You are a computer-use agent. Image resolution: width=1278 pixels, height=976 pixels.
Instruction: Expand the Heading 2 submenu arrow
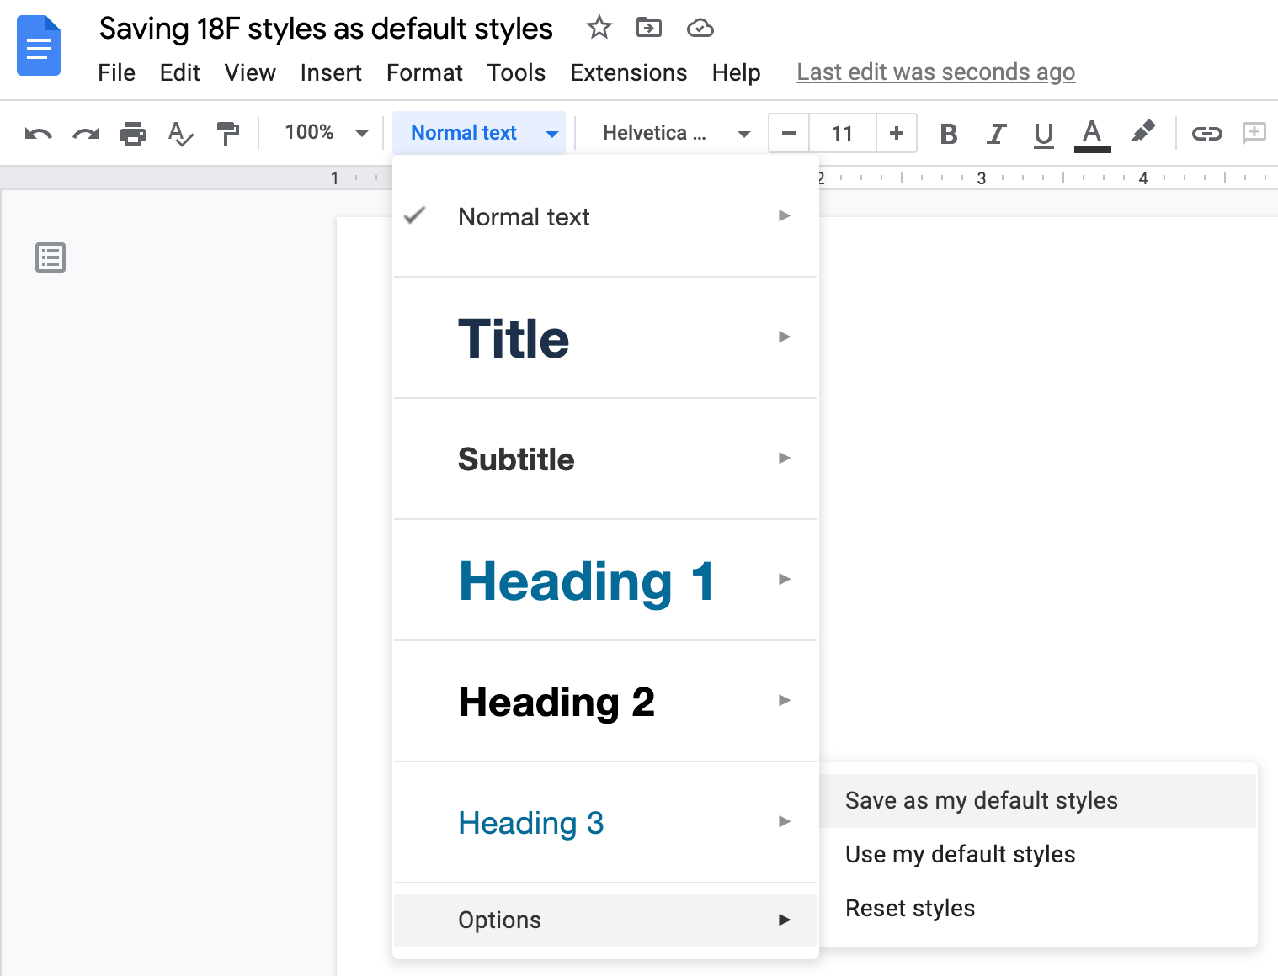pyautogui.click(x=785, y=700)
